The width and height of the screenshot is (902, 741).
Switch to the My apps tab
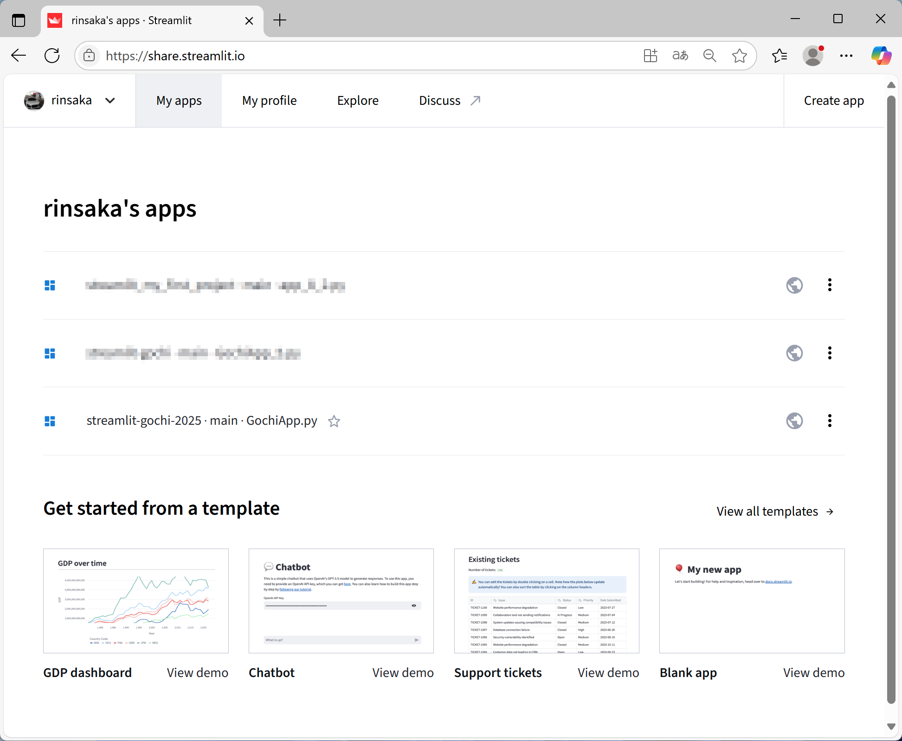179,101
